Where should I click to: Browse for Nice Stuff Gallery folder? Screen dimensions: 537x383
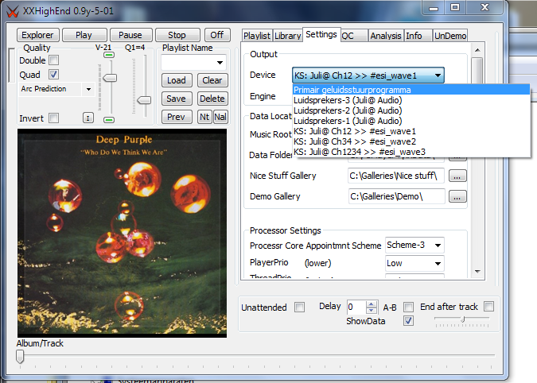pos(457,176)
